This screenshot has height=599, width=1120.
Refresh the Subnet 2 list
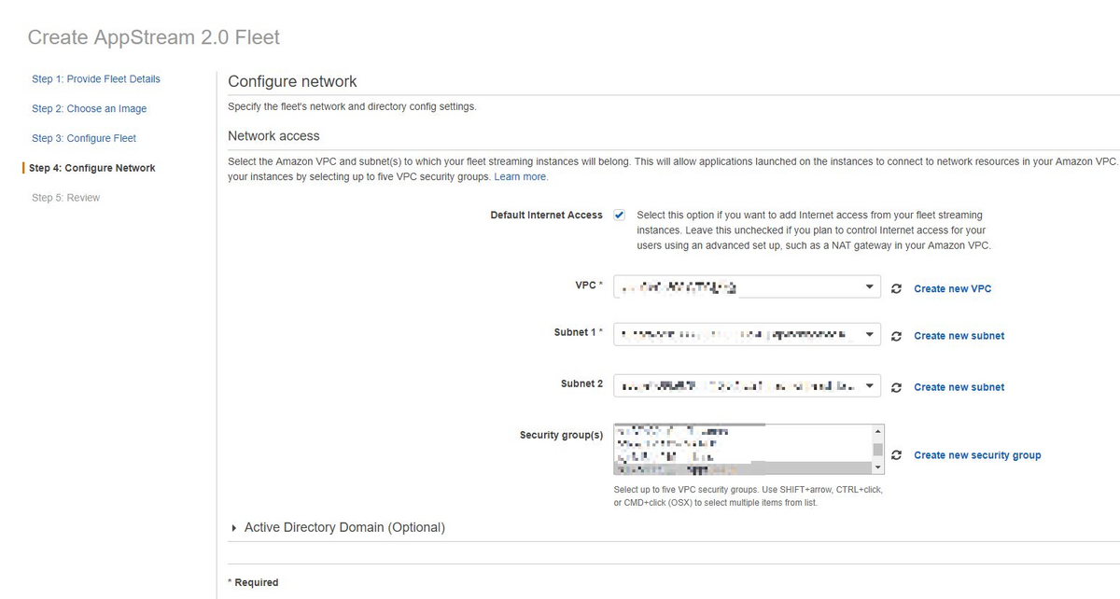coord(897,386)
